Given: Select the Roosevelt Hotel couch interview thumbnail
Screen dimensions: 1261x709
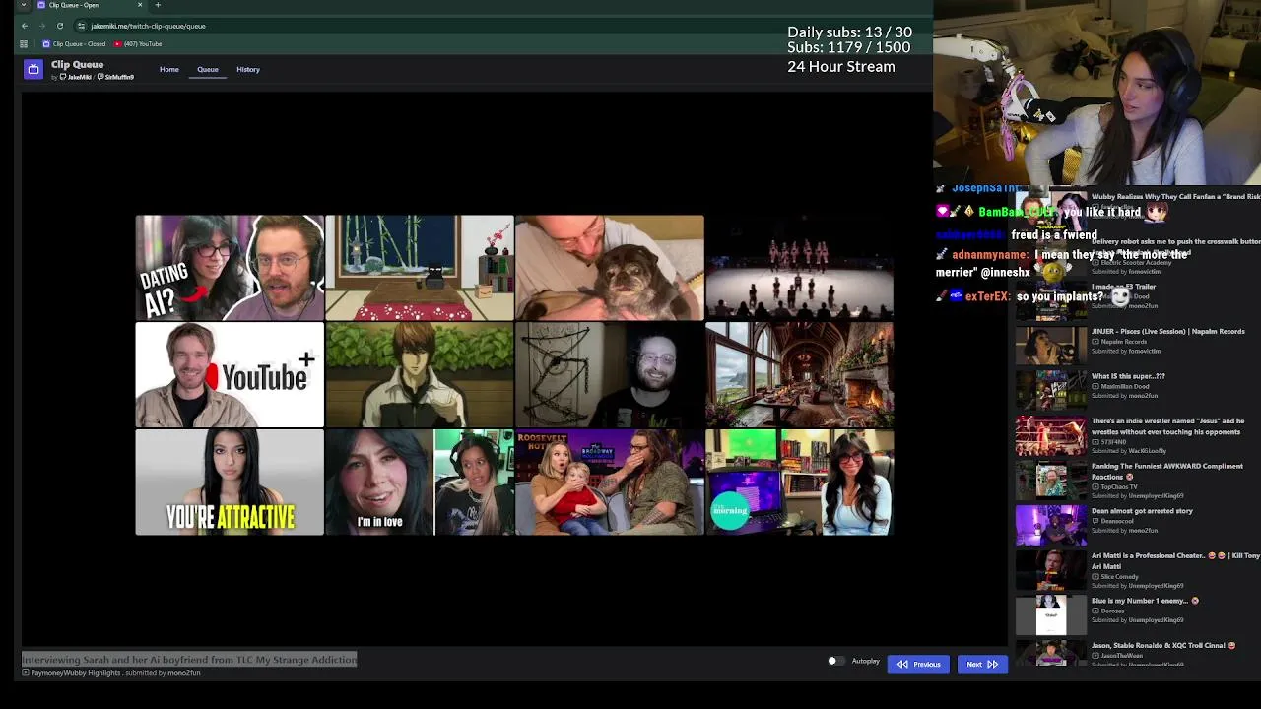Looking at the screenshot, I should pyautogui.click(x=610, y=483).
